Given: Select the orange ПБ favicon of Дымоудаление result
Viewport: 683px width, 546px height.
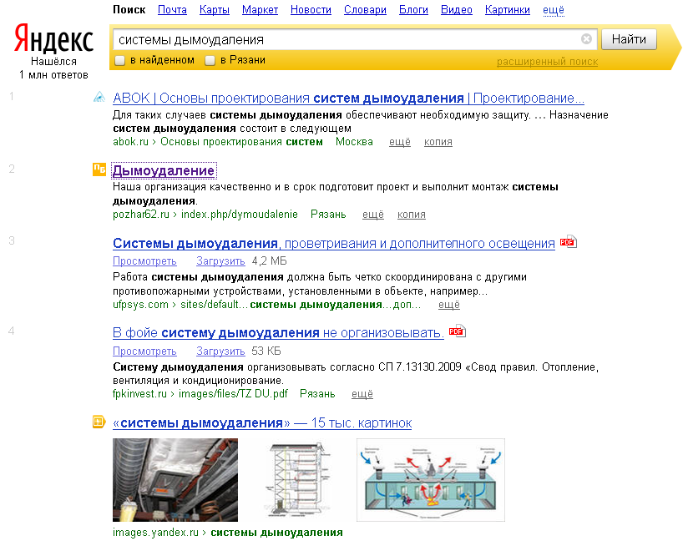Looking at the screenshot, I should pos(99,169).
